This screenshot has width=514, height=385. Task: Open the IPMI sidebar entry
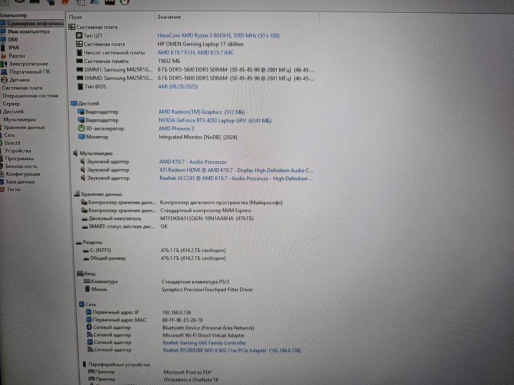tap(14, 48)
